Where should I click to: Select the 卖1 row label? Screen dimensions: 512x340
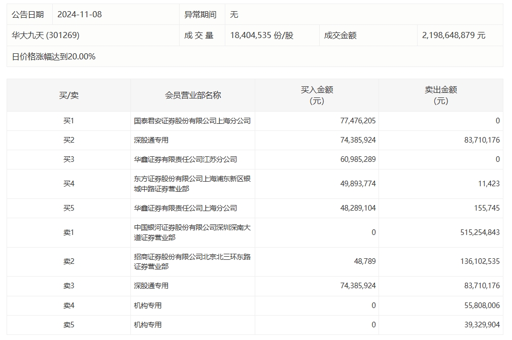(69, 233)
